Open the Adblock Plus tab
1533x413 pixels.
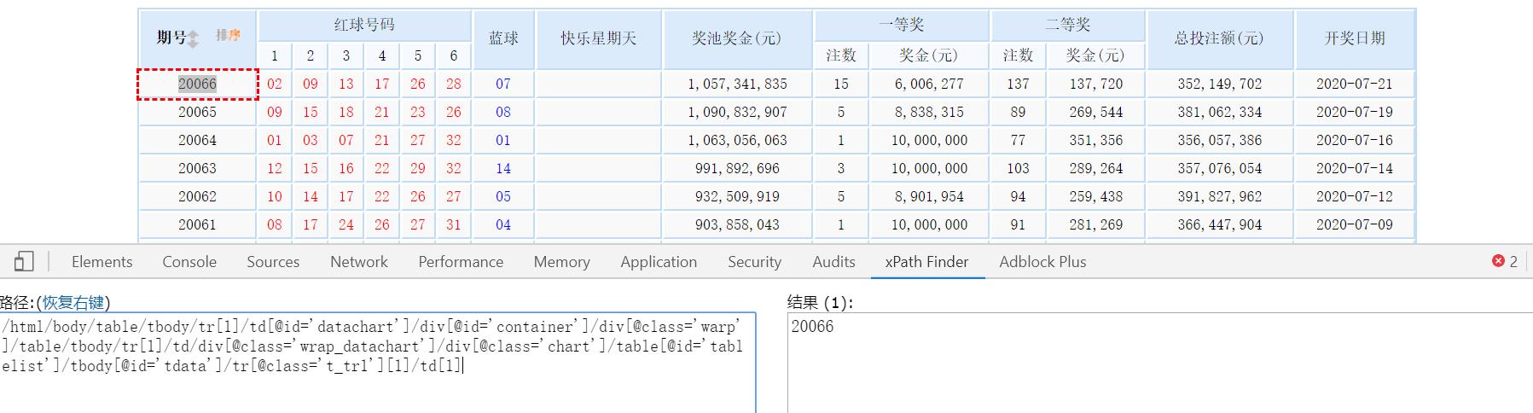pos(1042,262)
